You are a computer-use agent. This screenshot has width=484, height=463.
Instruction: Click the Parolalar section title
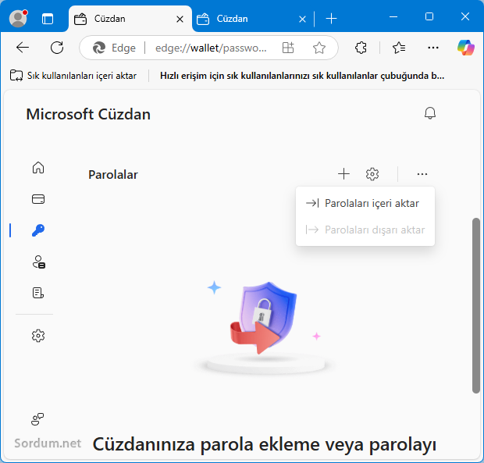[x=113, y=175]
